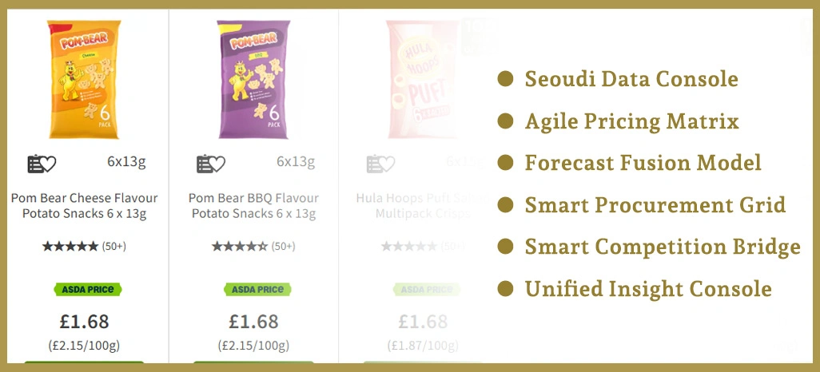The height and width of the screenshot is (372, 820).
Task: Click the bullet beside Seoudi Data Console
Action: tap(505, 79)
